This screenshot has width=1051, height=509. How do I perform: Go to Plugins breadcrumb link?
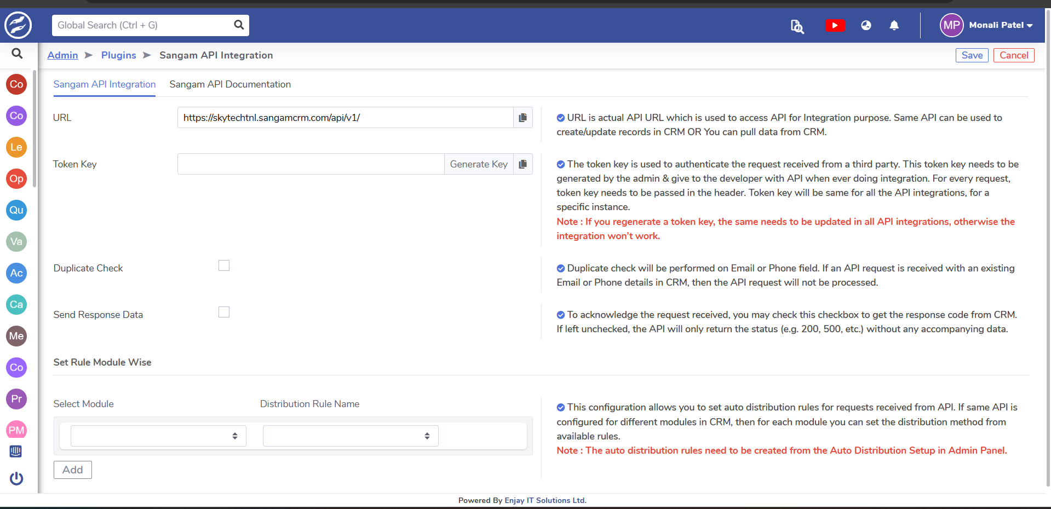tap(119, 55)
